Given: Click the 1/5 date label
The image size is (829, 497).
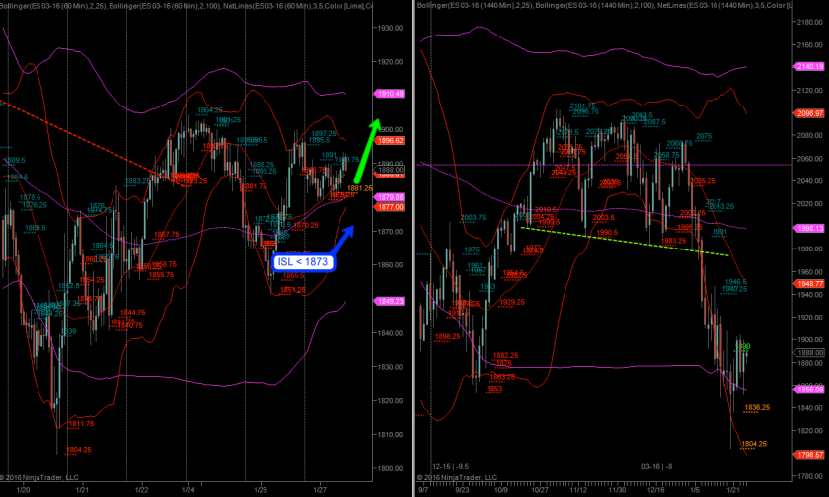Looking at the screenshot, I should pos(694,490).
